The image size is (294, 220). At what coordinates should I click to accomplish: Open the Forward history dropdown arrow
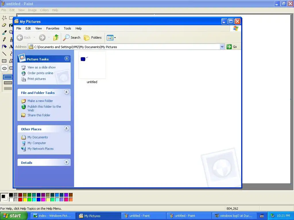[49, 38]
